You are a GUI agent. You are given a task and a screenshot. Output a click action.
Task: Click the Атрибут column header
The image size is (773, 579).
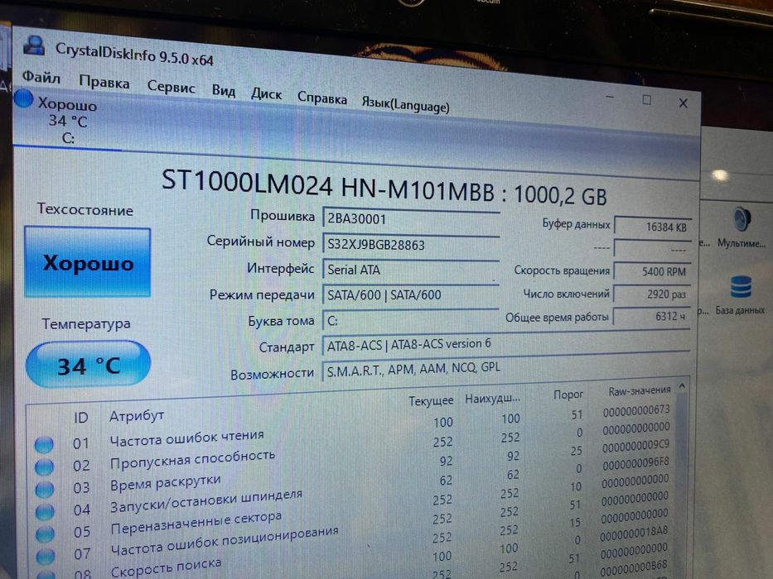137,415
